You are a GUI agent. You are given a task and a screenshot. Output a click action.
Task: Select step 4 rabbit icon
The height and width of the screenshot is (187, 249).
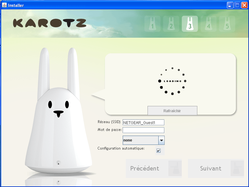(209, 24)
